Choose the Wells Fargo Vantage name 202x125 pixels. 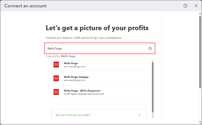click(76, 77)
